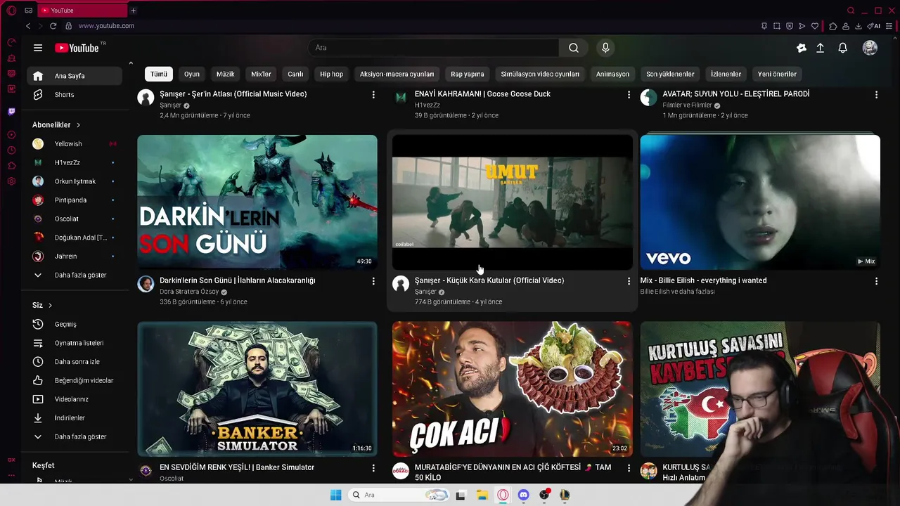Viewport: 900px width, 506px height.
Task: Click the Windows Start button
Action: tap(336, 495)
